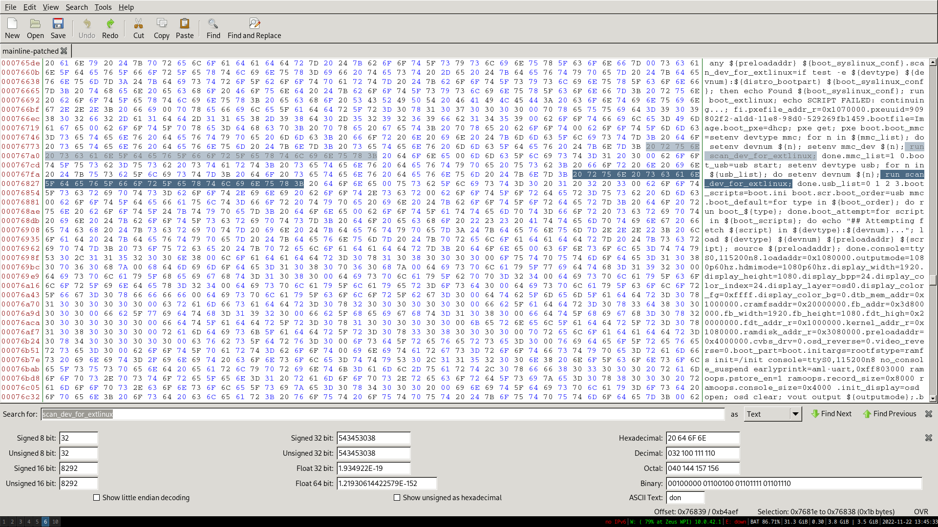Enable Show unsigned as hexadecimal
This screenshot has height=527, width=938.
[397, 498]
